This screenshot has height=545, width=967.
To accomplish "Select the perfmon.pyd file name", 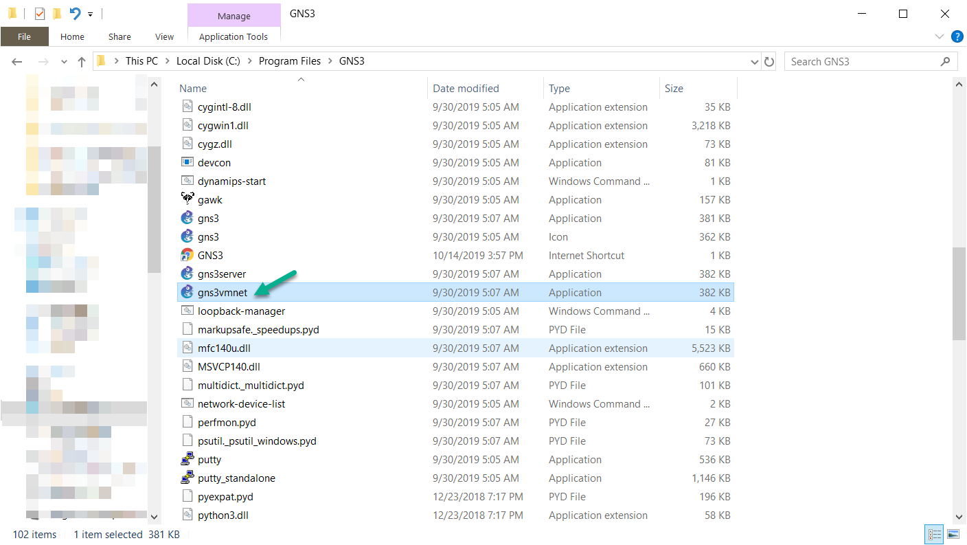I will [227, 422].
